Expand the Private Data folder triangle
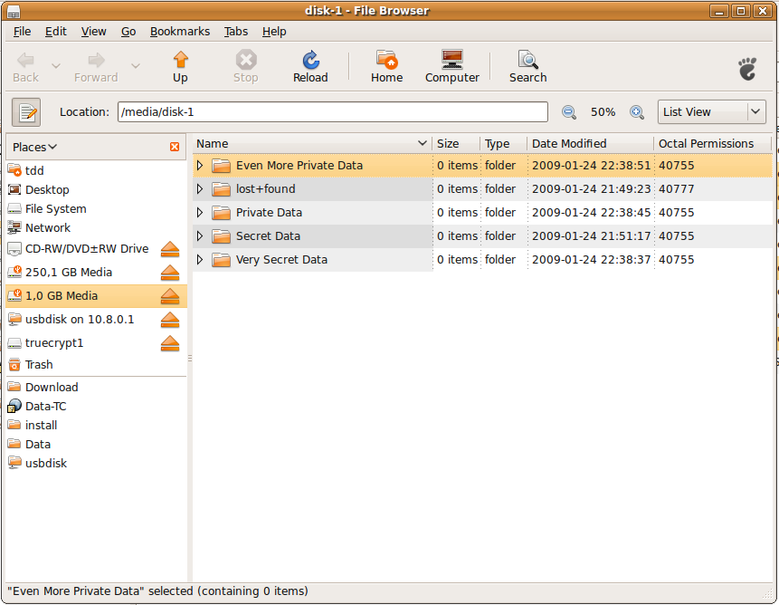Image resolution: width=779 pixels, height=605 pixels. pos(200,213)
